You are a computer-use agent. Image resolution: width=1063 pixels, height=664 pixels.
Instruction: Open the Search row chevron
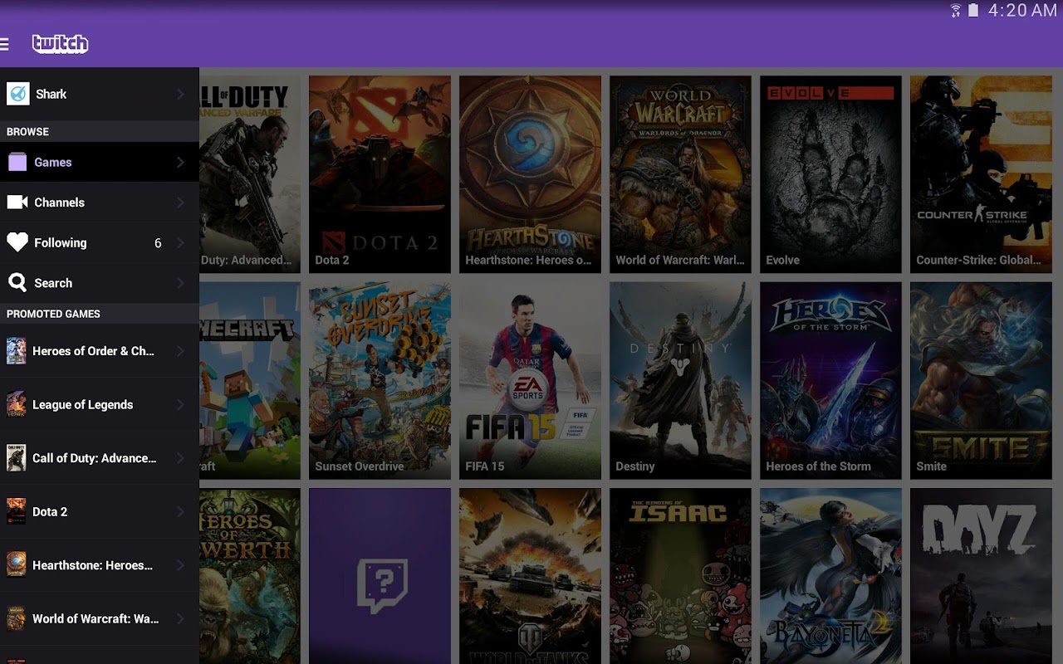(x=180, y=283)
